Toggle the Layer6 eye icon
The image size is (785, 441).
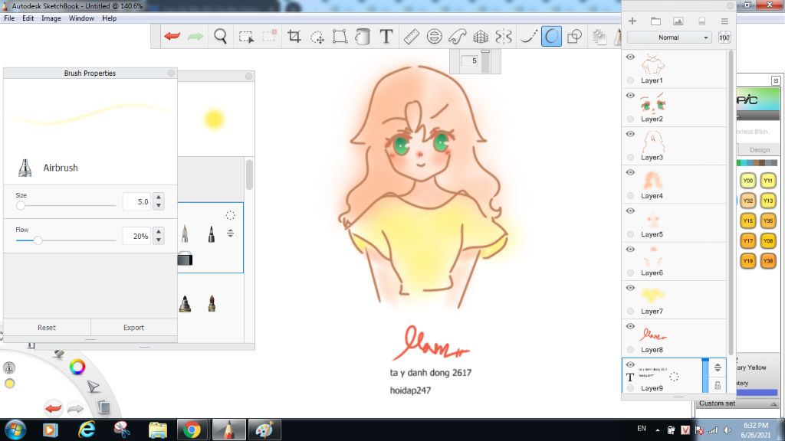pos(630,250)
